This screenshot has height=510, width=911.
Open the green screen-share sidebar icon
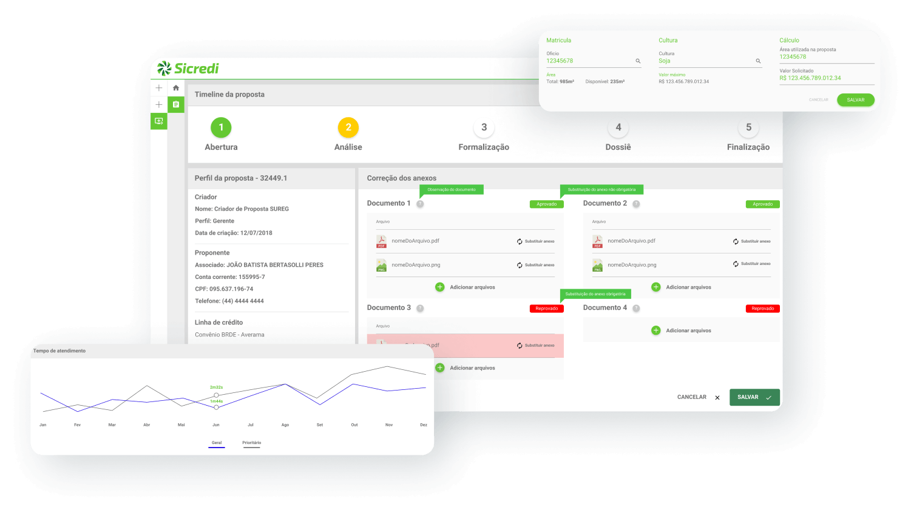[x=159, y=121]
